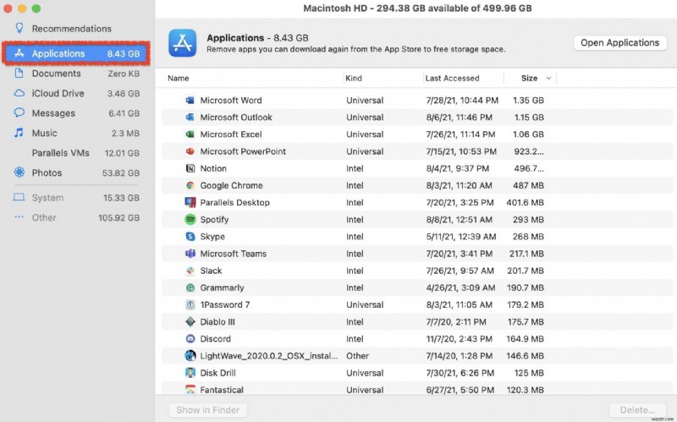Click the Parallels Desktop app icon
Viewport: 677px width, 422px height.
[190, 202]
